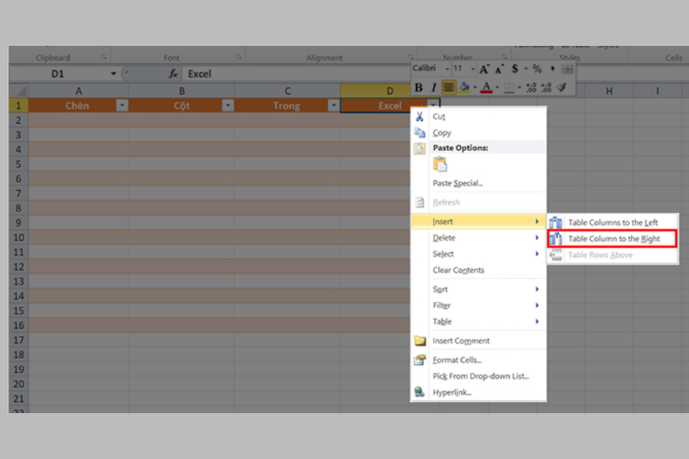Screen dimensions: 689x459
Task: Open font size 11 dropdown
Action: point(473,69)
